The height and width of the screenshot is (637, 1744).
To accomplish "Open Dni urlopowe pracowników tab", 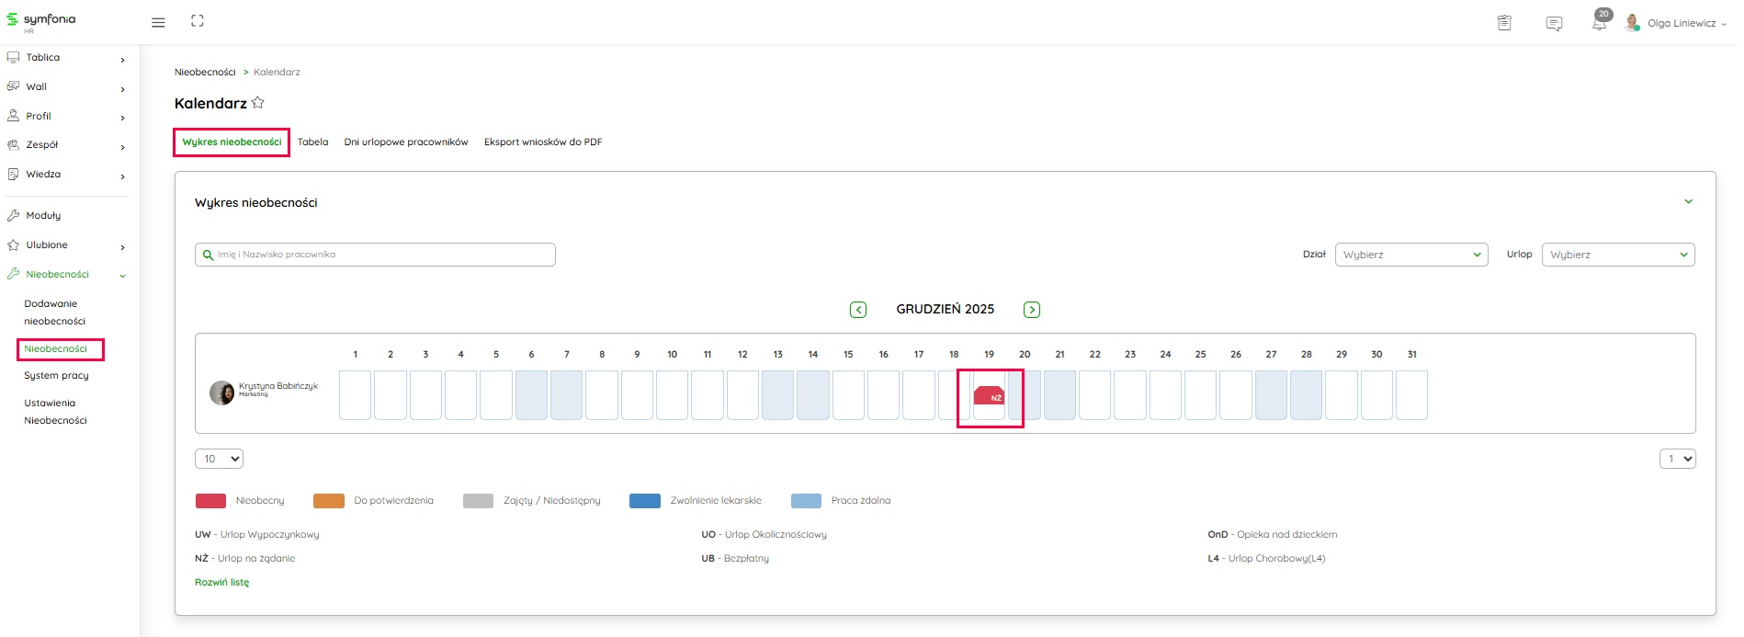I will tap(406, 142).
